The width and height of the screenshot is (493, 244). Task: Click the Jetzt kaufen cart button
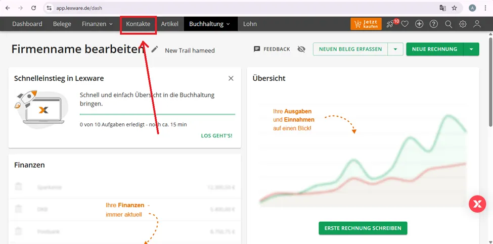366,24
